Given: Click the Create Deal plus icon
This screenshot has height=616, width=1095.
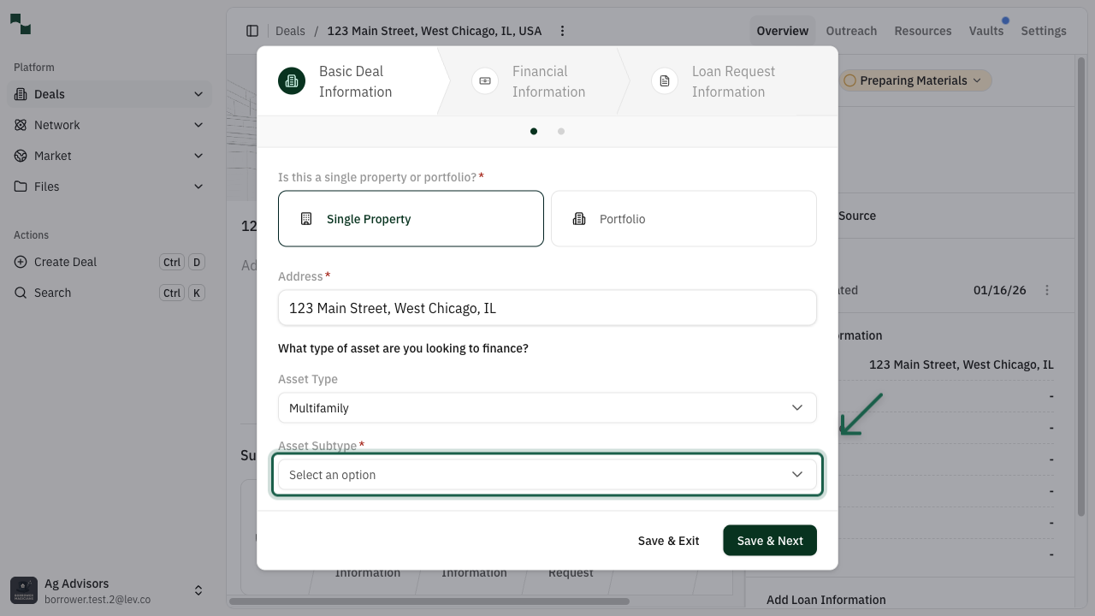Looking at the screenshot, I should pyautogui.click(x=21, y=262).
